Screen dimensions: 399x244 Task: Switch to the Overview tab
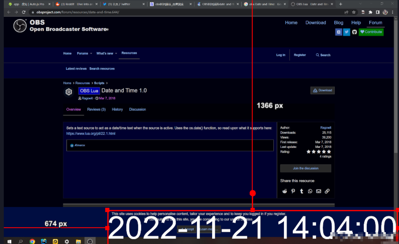pyautogui.click(x=73, y=109)
